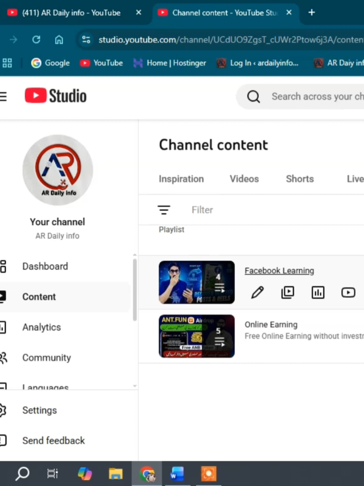Click the Analytics sidebar icon

pos(3,327)
